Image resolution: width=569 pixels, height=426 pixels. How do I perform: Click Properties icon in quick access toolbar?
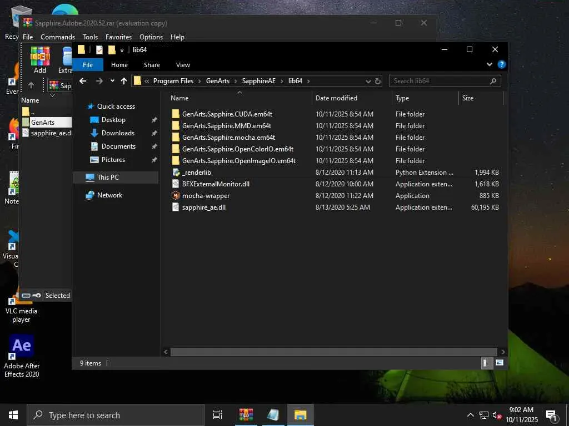coord(99,50)
